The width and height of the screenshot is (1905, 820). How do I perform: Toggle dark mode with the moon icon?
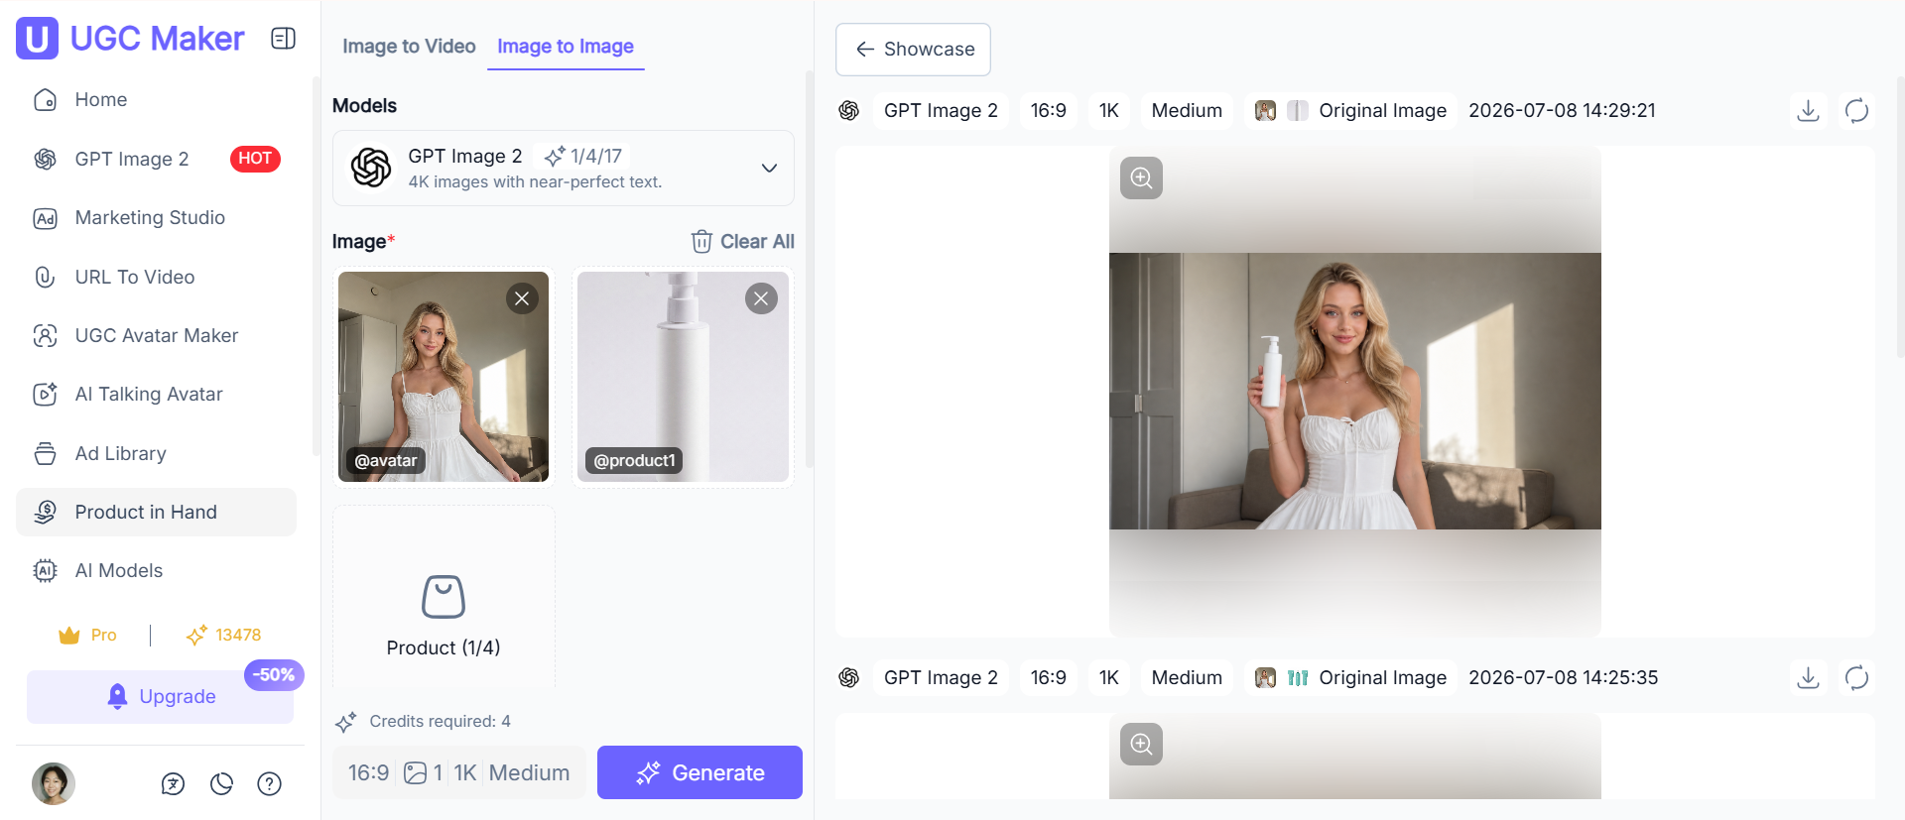click(221, 784)
